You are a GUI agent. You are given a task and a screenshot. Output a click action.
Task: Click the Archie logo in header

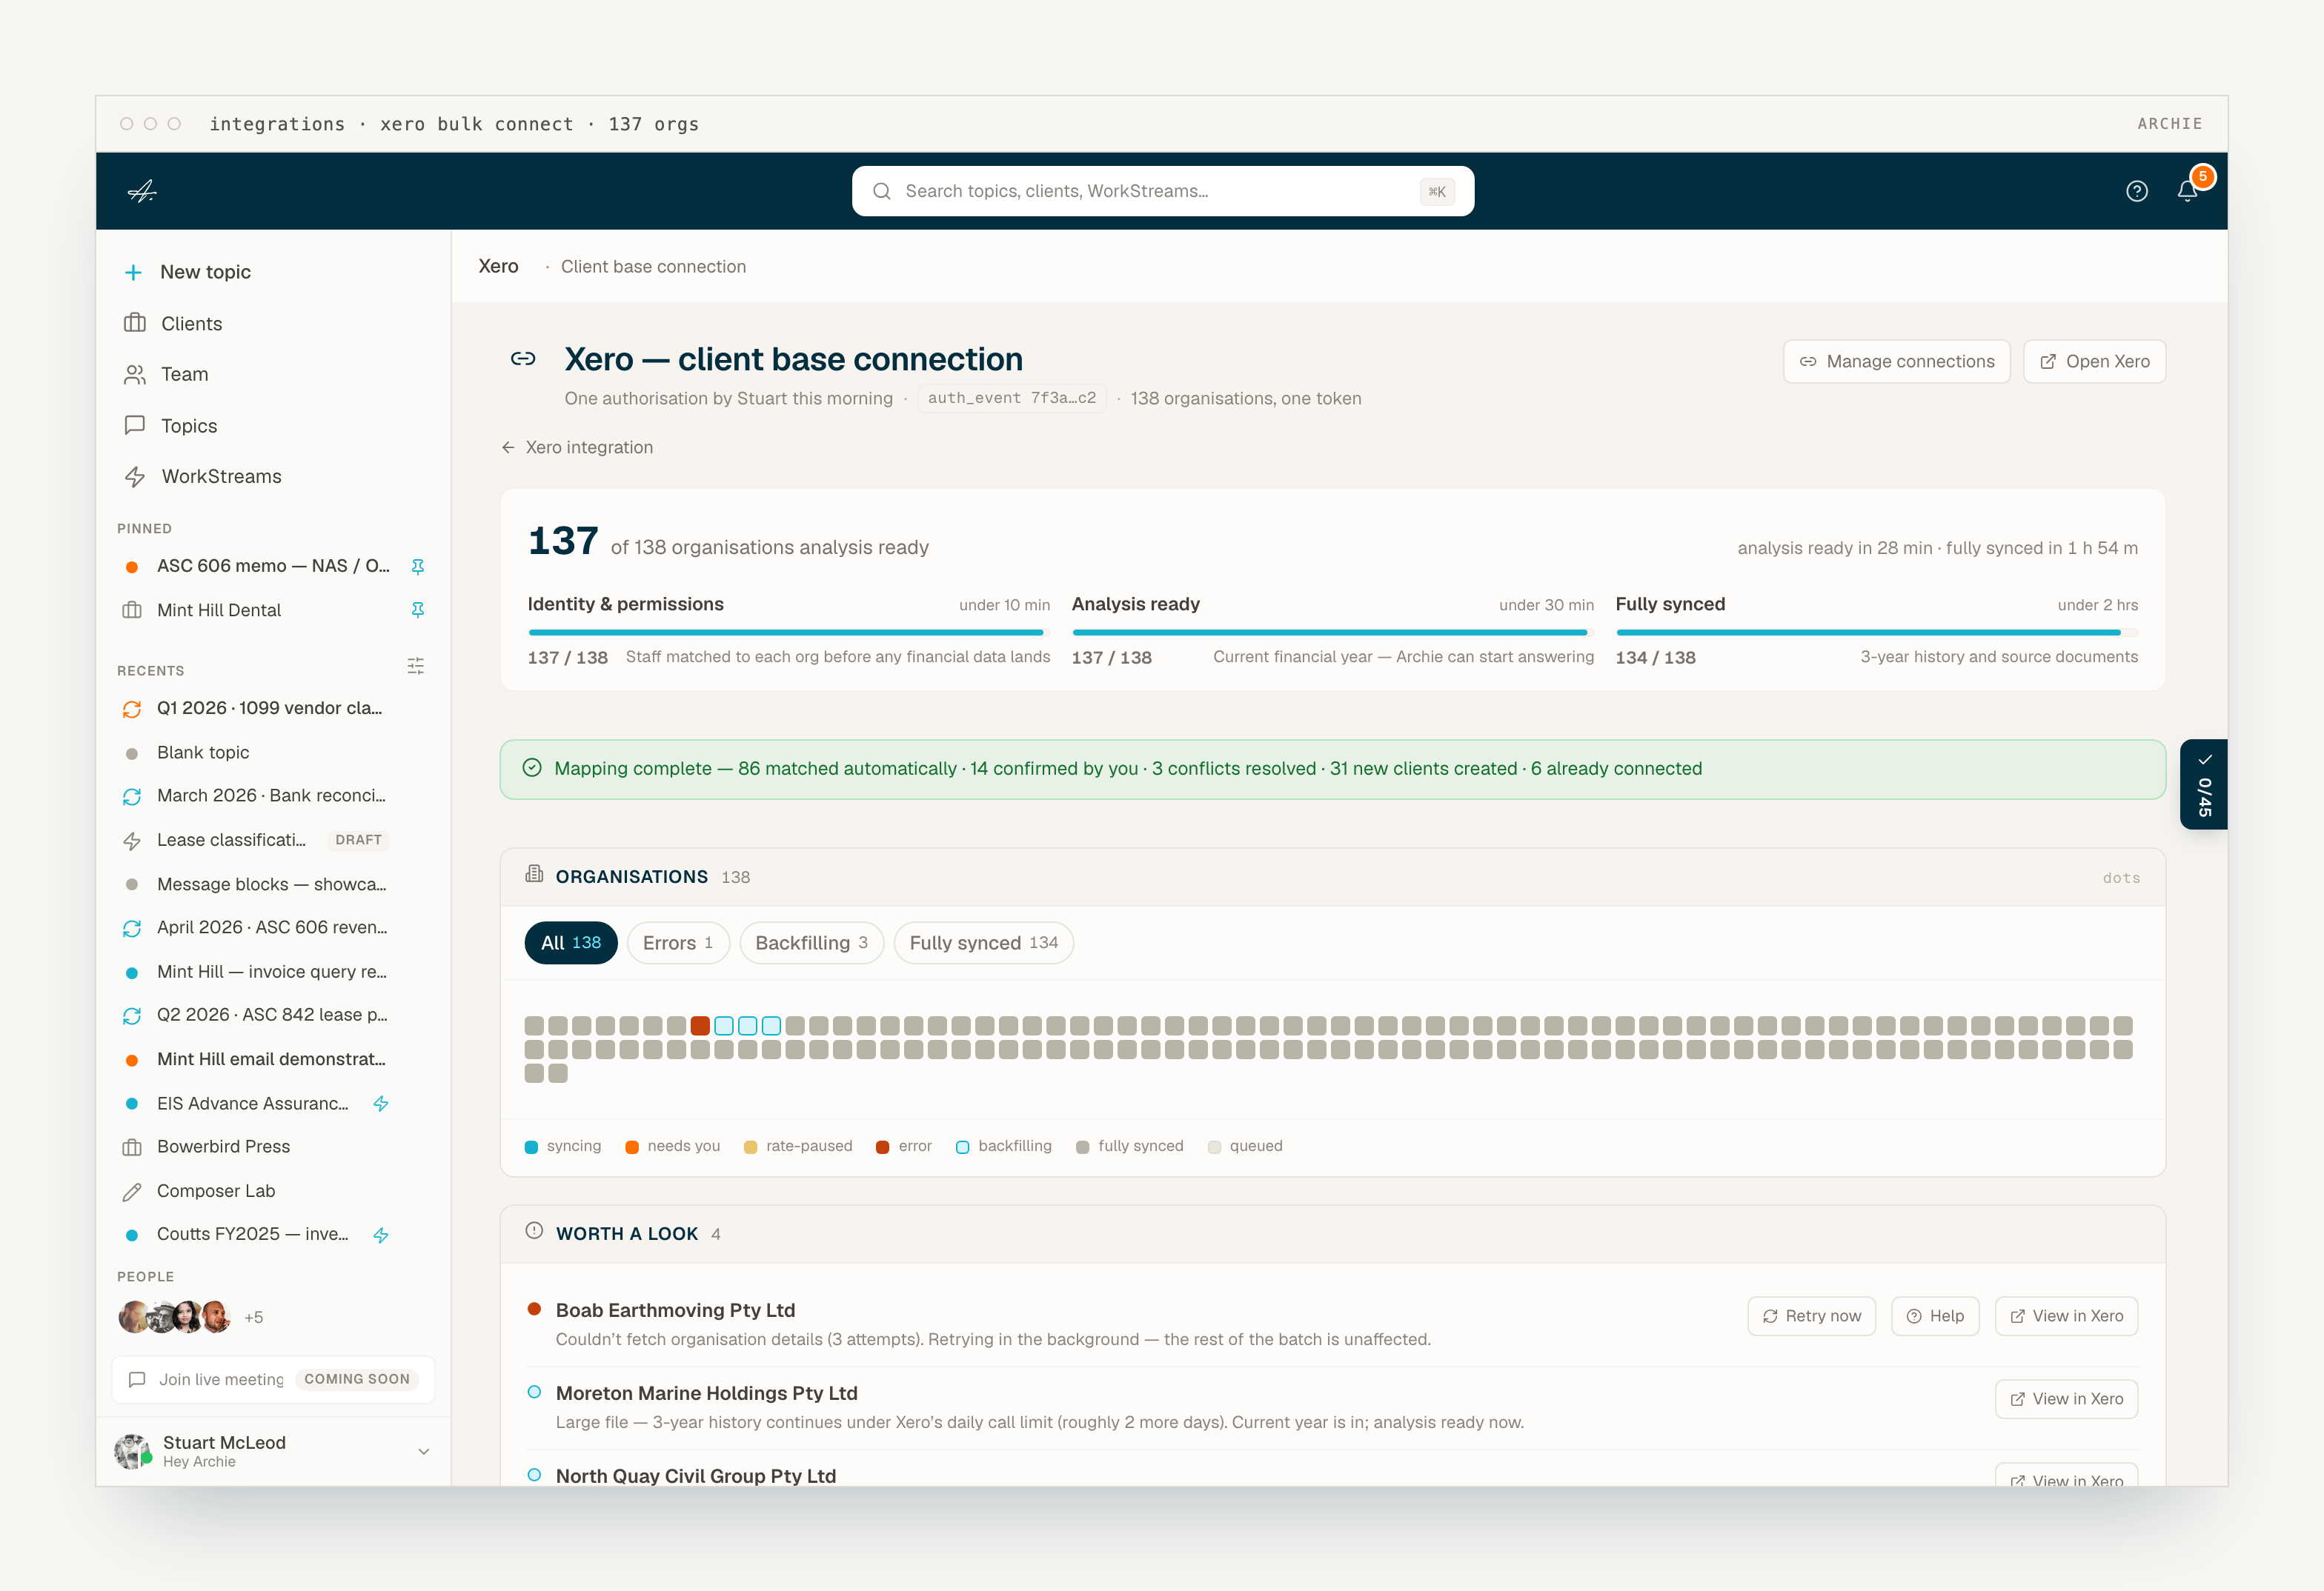click(x=142, y=191)
